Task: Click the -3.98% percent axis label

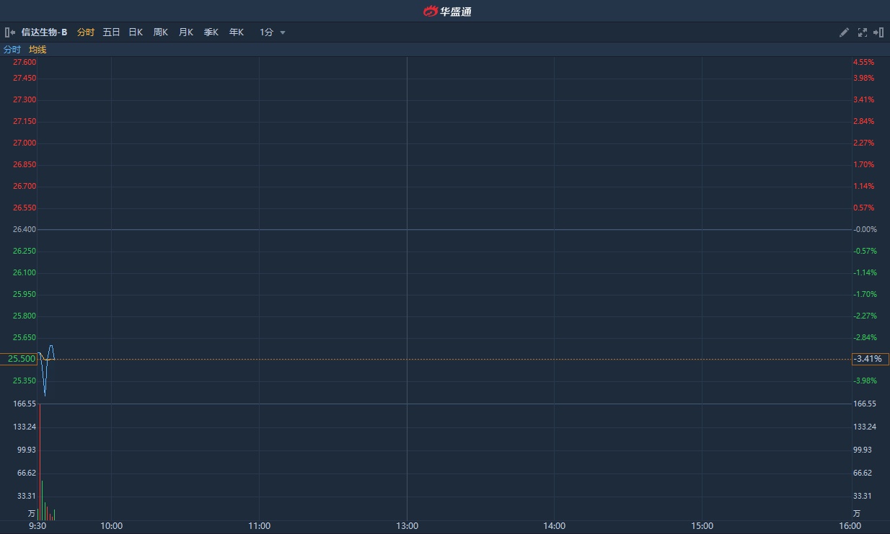Action: [864, 381]
